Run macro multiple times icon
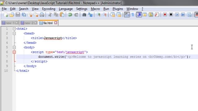The image size is (198, 111). click(183, 15)
